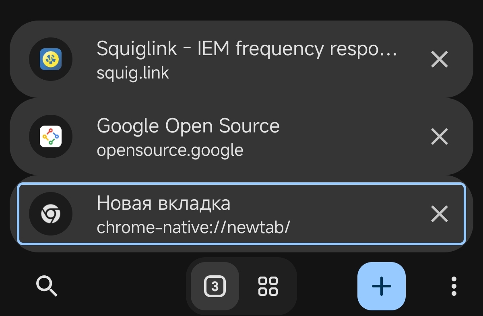This screenshot has width=483, height=316.
Task: Click the chrome-native://newtab/ URL text
Action: [x=193, y=227]
